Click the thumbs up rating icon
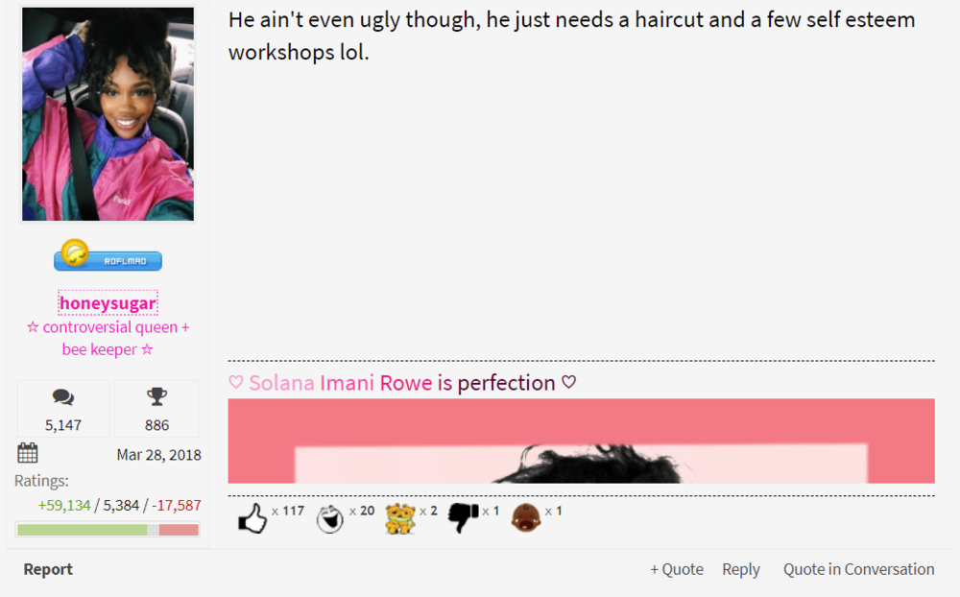The width and height of the screenshot is (960, 597). [252, 518]
